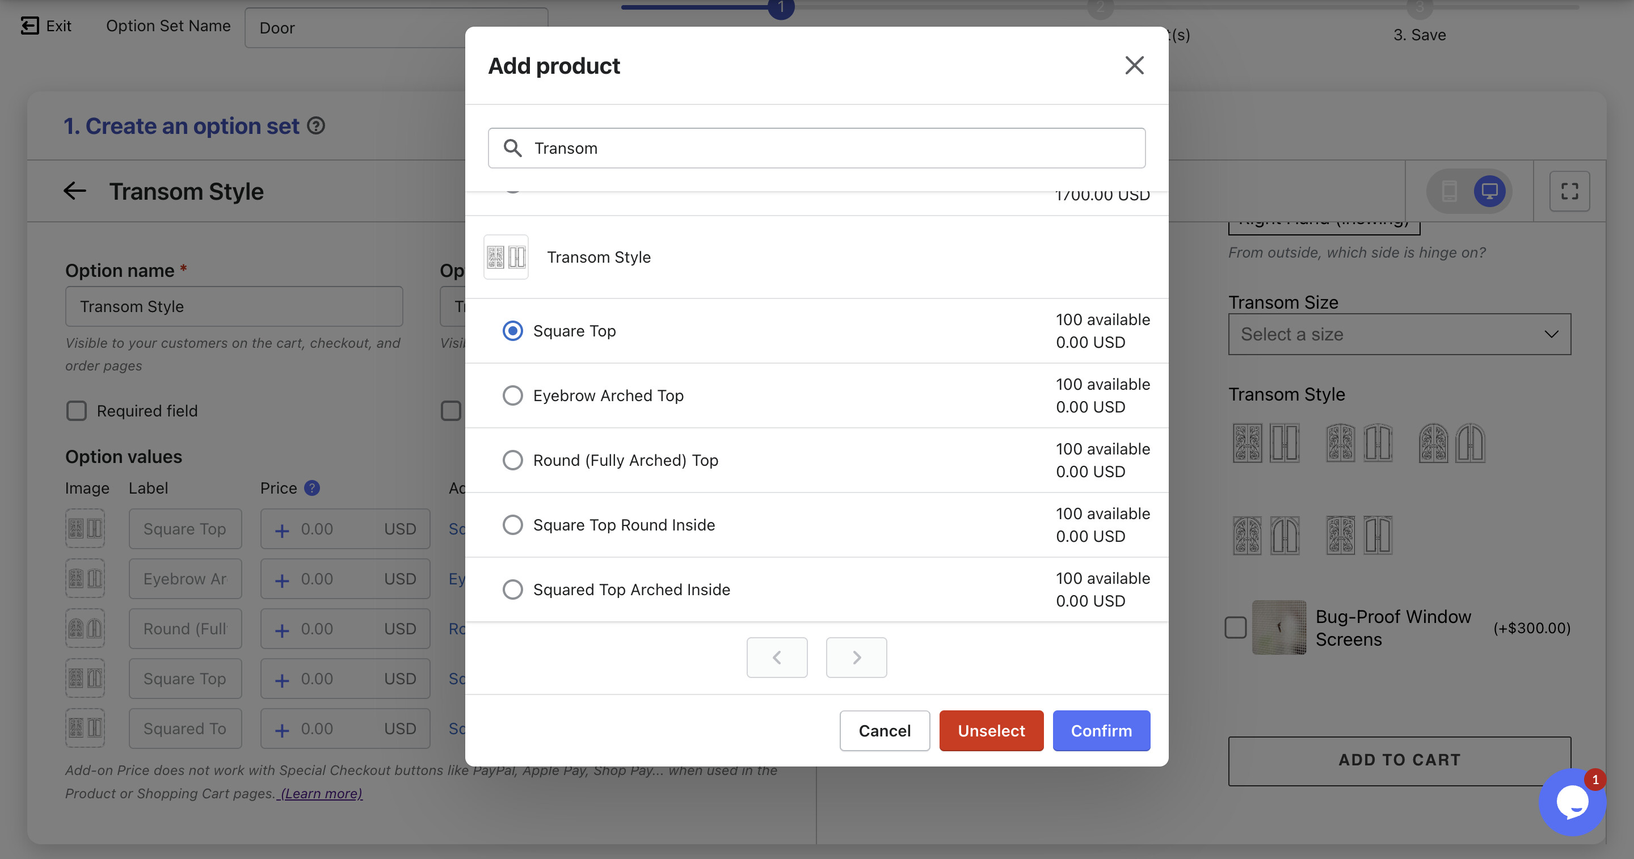Viewport: 1634px width, 859px height.
Task: Click plus icon in Round (Full price field
Action: pos(283,630)
